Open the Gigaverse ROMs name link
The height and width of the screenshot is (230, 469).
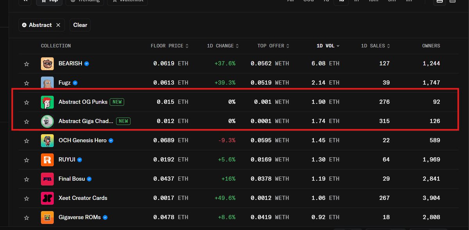pos(80,217)
